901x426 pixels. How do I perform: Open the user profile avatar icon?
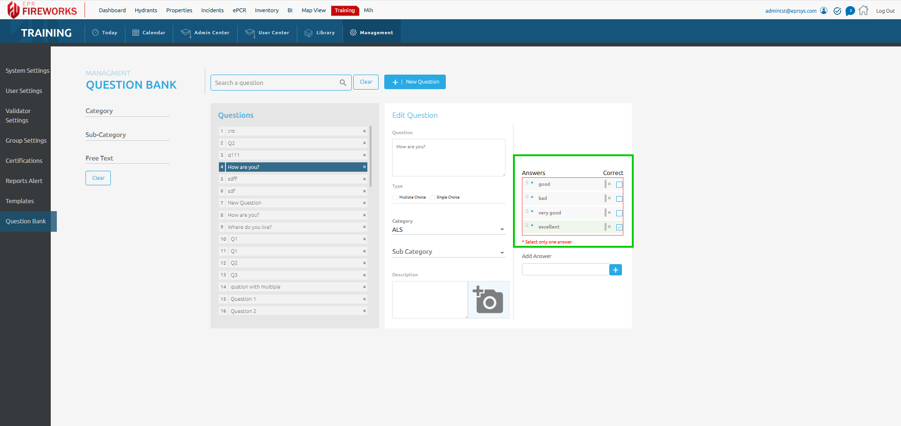tap(823, 10)
